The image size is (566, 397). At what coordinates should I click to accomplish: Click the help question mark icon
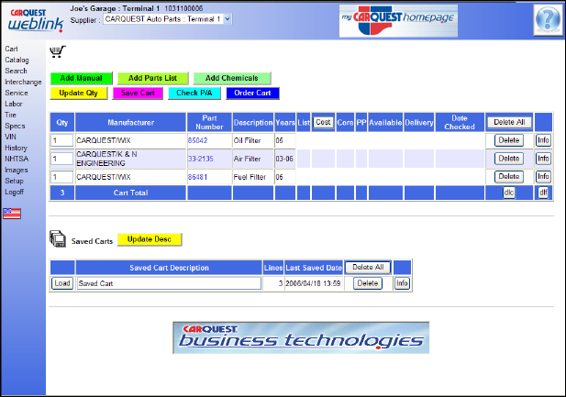point(548,19)
